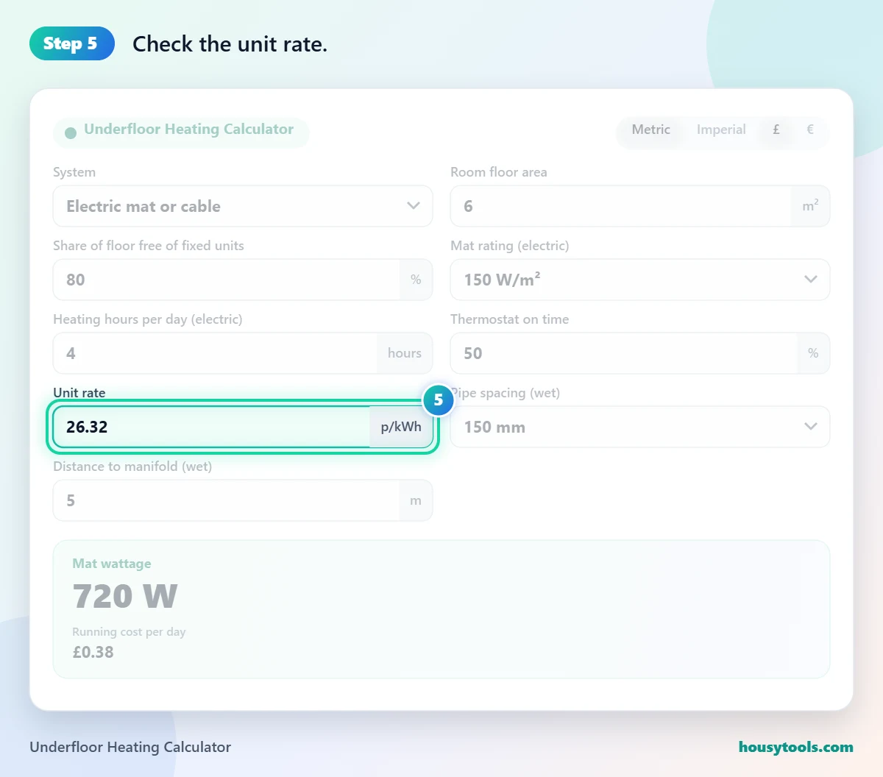Click the m unit suffix on distance field
The image size is (883, 777).
pos(416,500)
